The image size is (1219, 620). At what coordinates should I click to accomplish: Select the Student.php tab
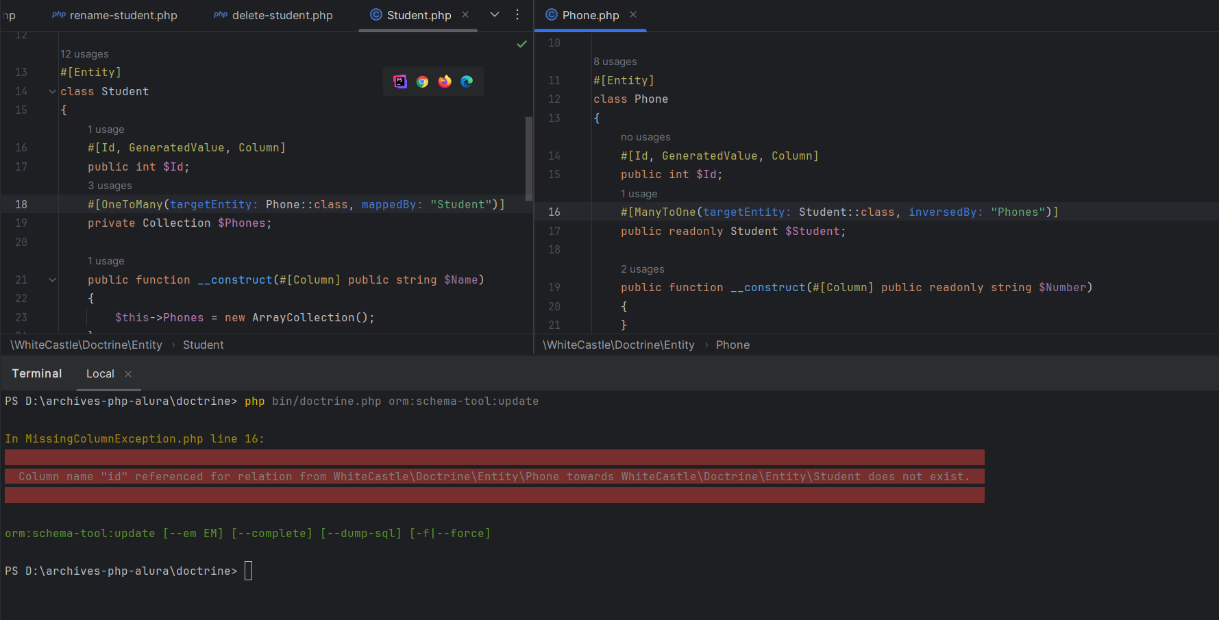tap(419, 15)
